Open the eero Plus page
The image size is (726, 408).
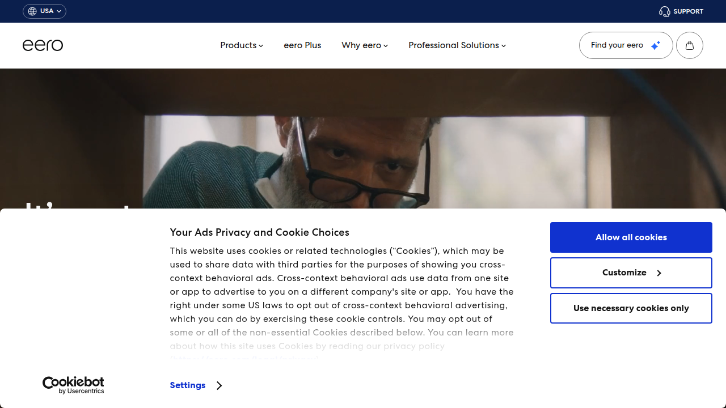point(302,45)
